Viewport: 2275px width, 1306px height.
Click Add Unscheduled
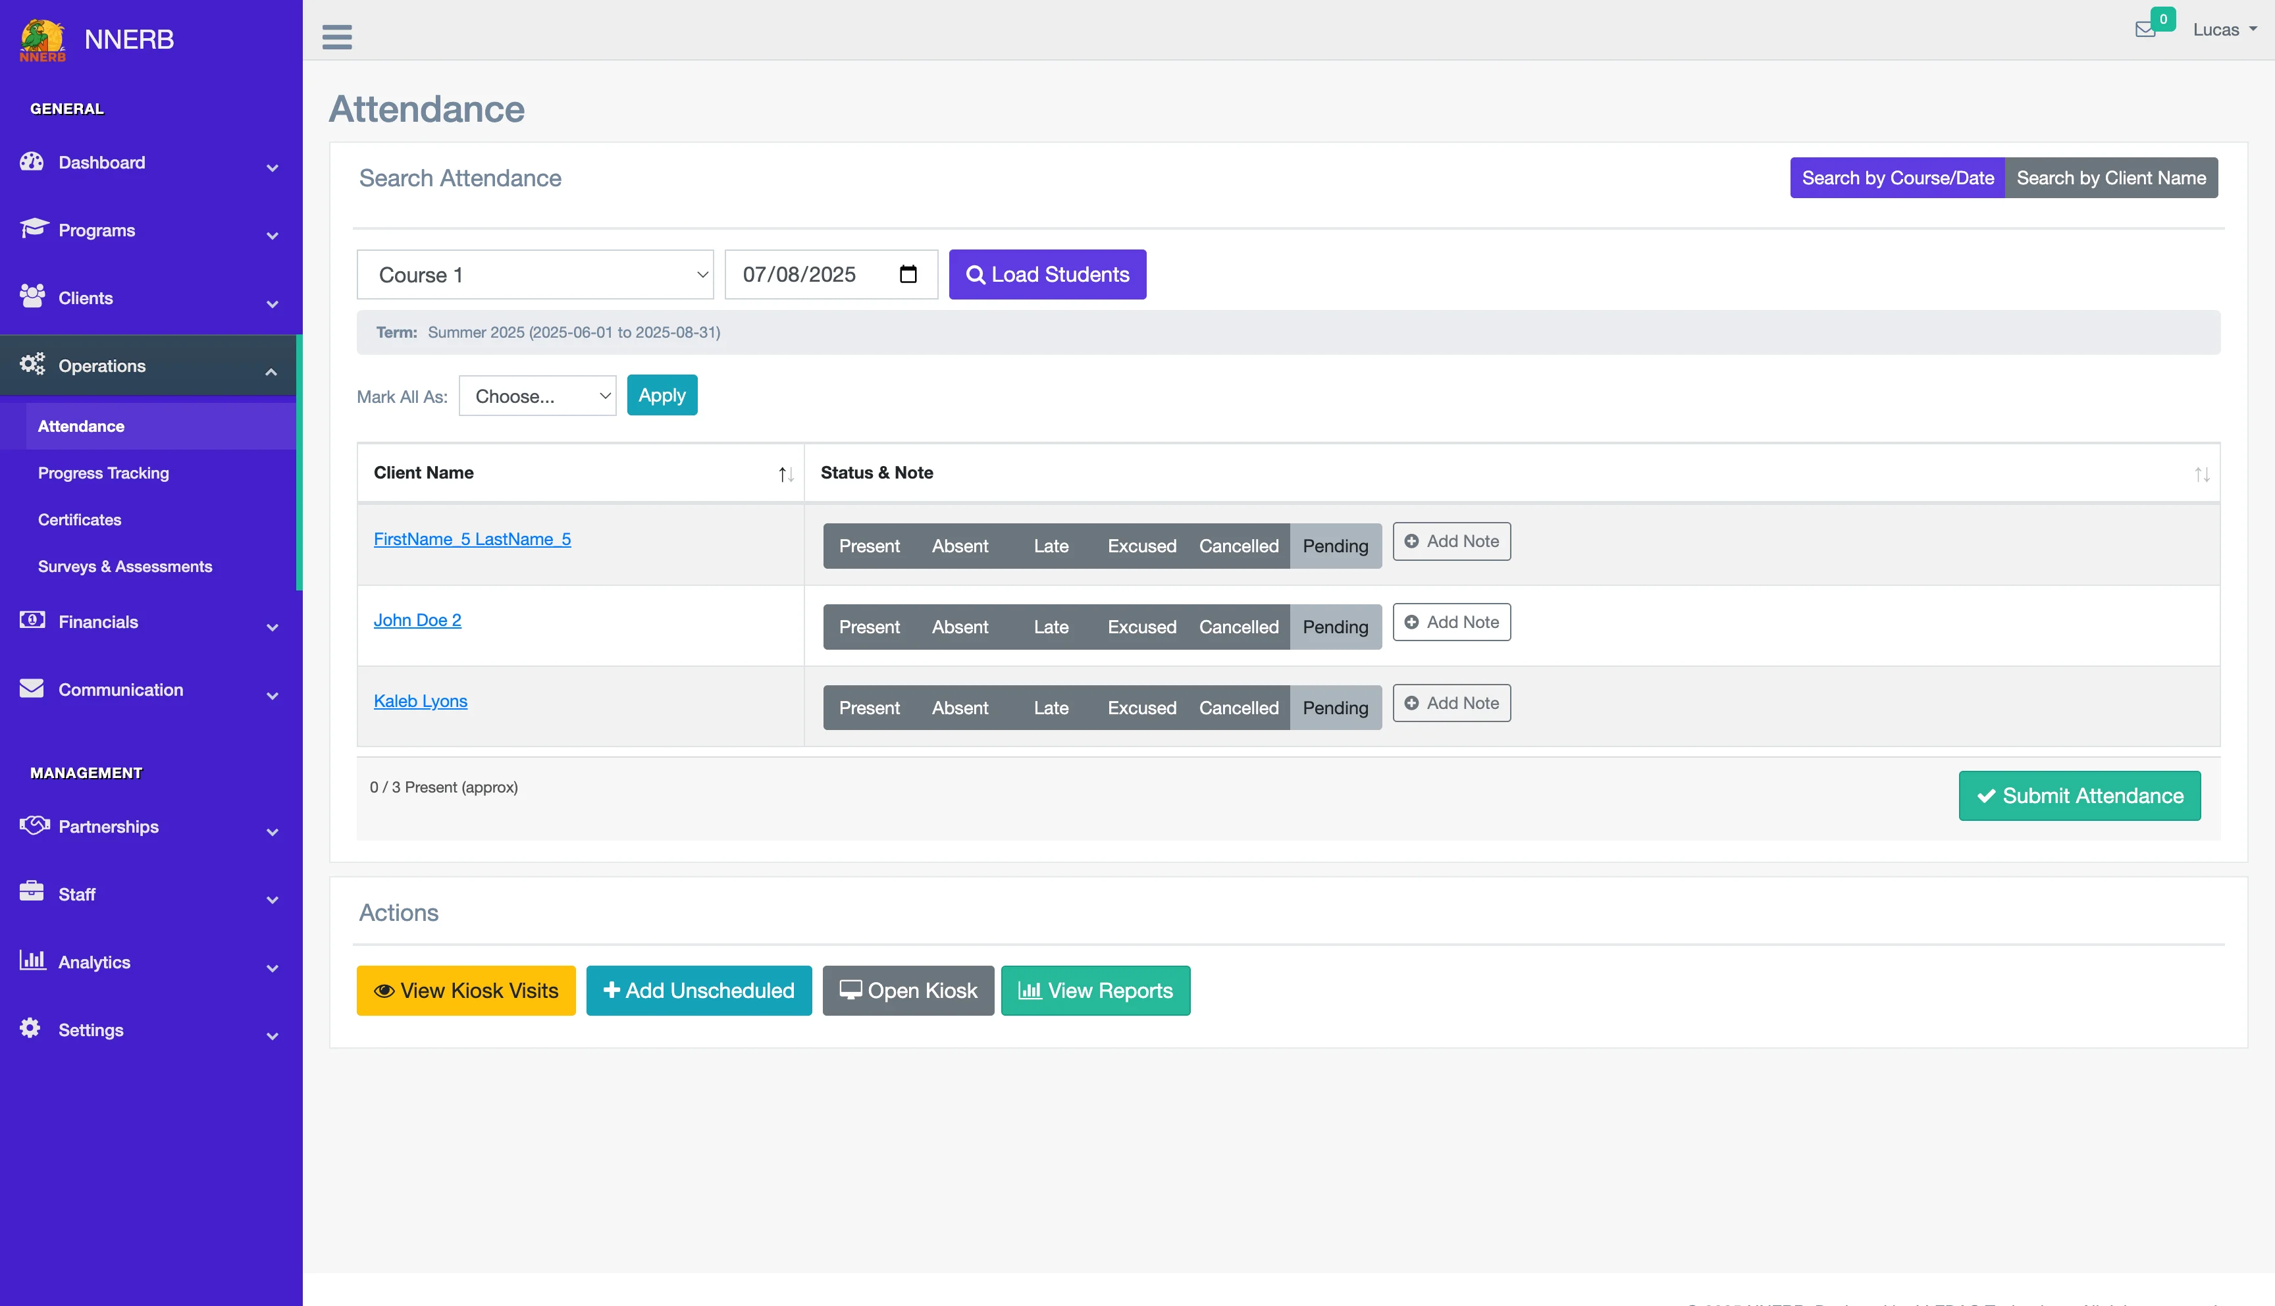(x=698, y=990)
